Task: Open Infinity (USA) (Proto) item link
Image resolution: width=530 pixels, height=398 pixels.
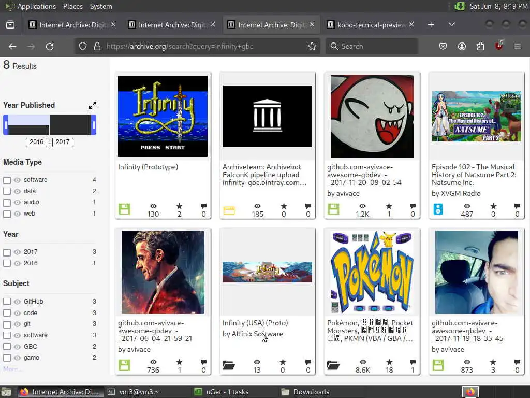Action: (255, 323)
